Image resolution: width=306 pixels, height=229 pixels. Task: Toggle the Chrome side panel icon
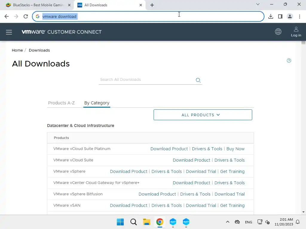(280, 16)
